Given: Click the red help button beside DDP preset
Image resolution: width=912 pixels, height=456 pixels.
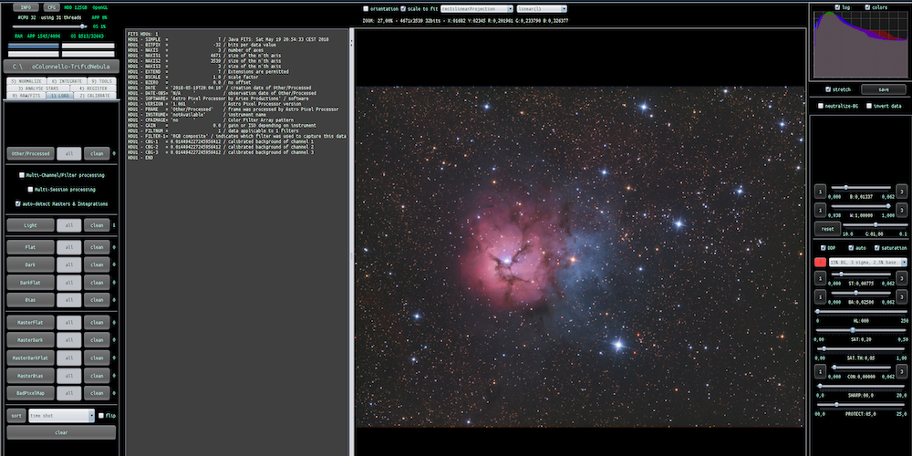Looking at the screenshot, I should click(821, 262).
